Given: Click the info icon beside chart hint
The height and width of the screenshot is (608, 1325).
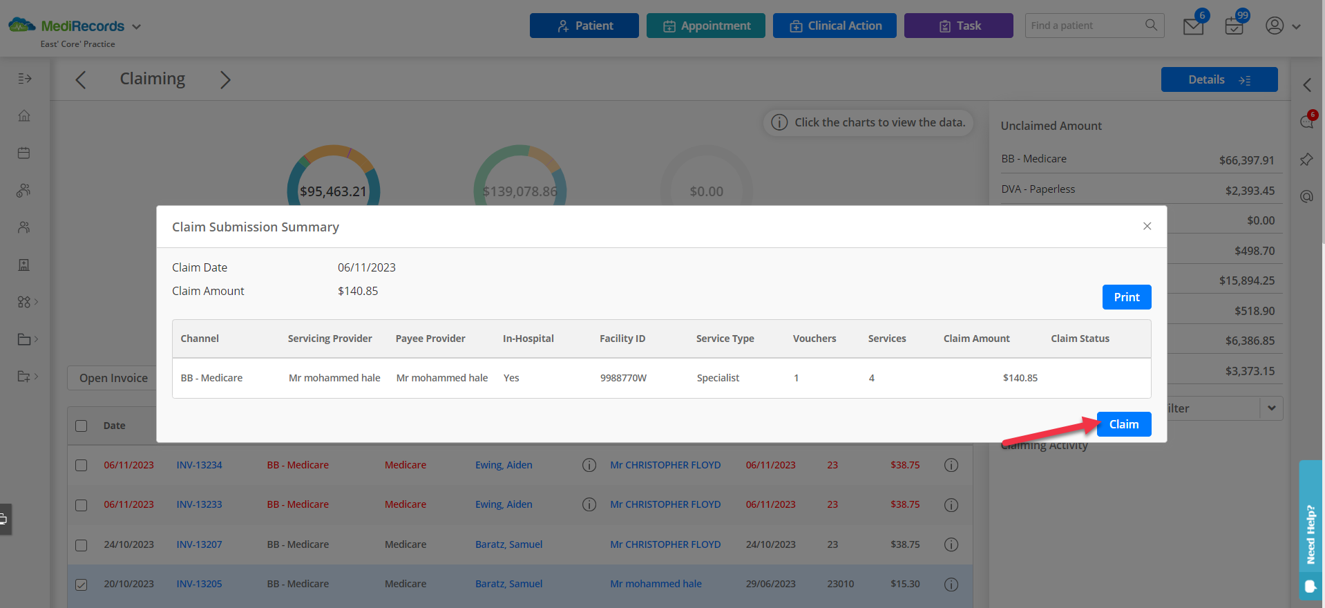Looking at the screenshot, I should pos(779,122).
